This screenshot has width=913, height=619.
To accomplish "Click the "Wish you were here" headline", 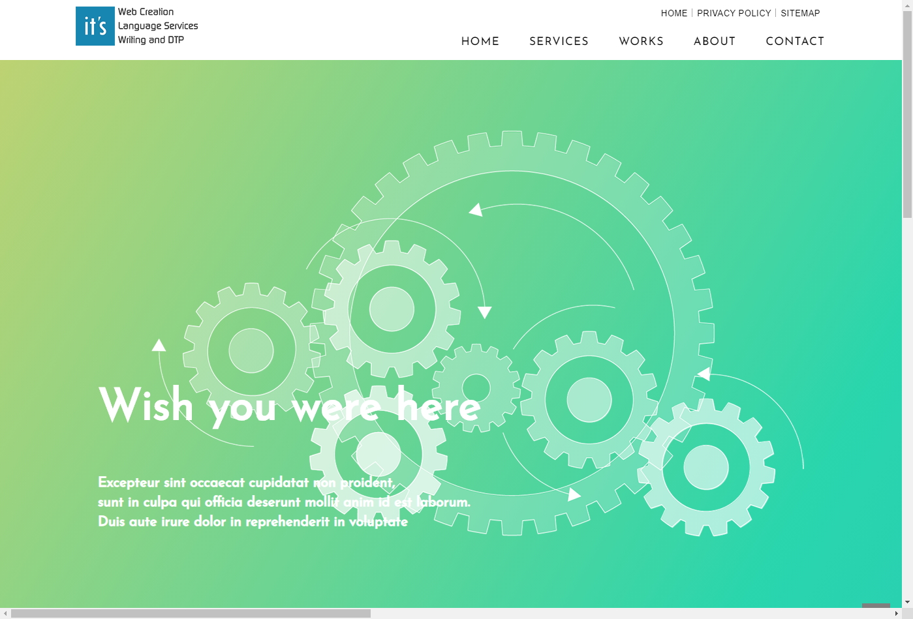I will 289,406.
